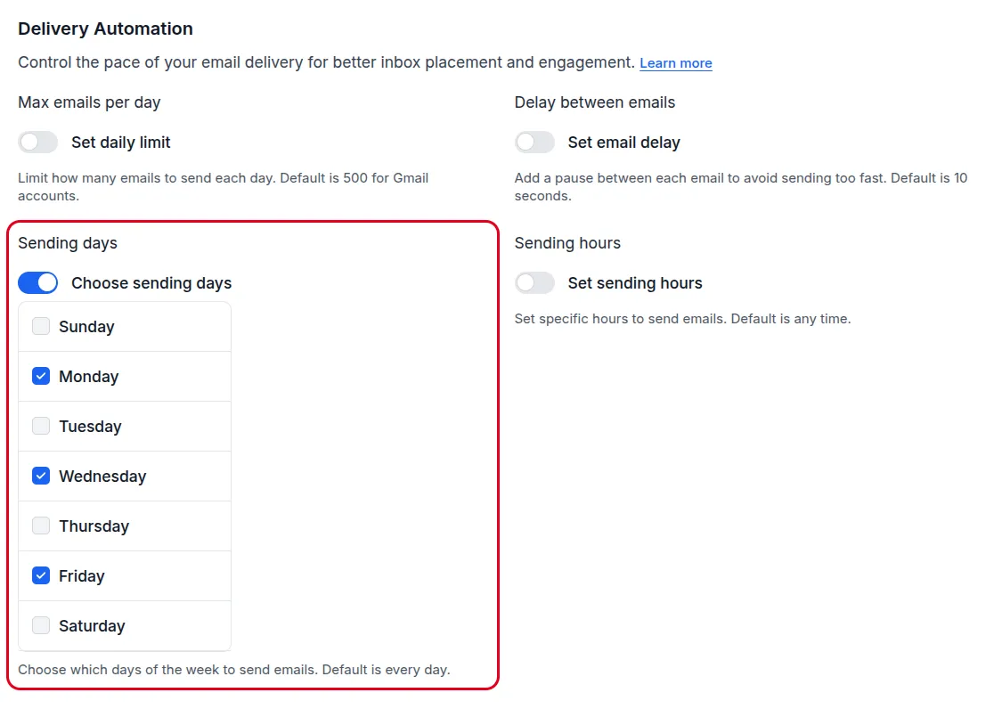Click the Max emails per day label
This screenshot has height=709, width=1002.
coord(89,103)
